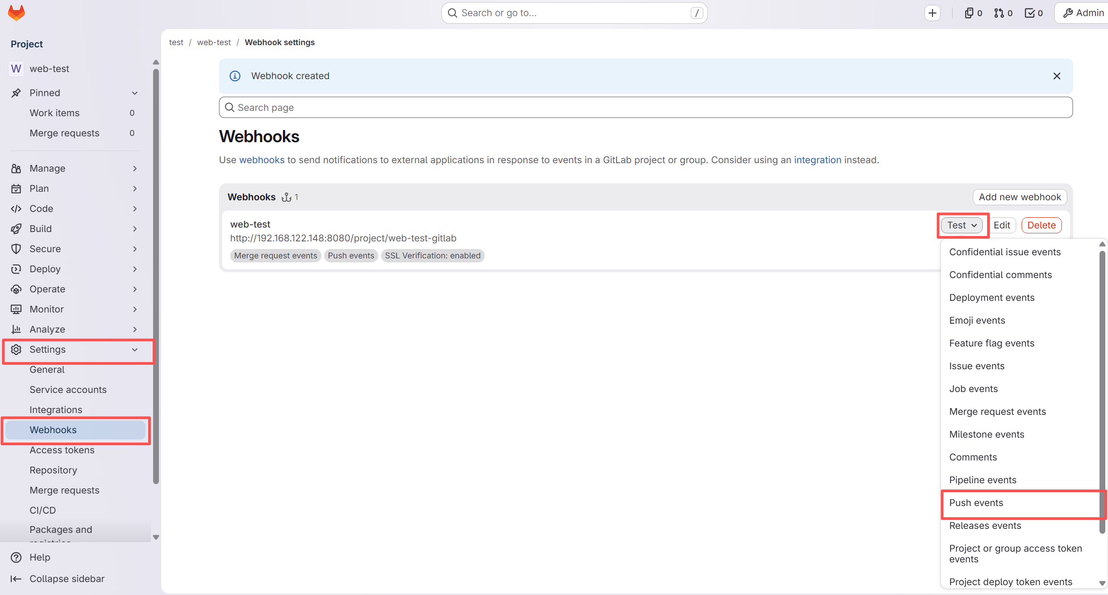The image size is (1108, 595).
Task: Collapse the Settings section chevron
Action: coord(135,350)
